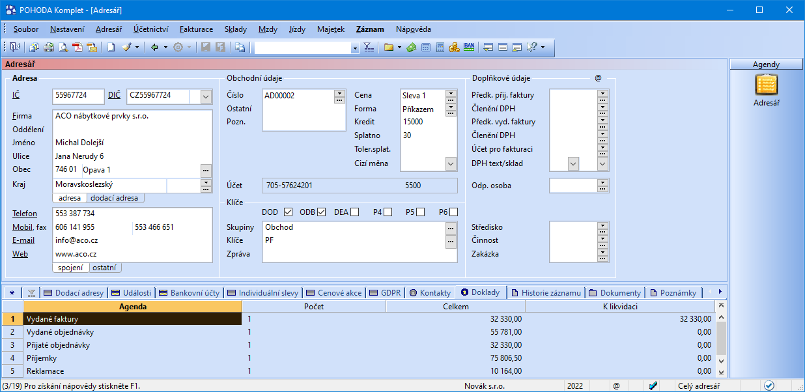Switch to the Bankovní účty tab

pyautogui.click(x=190, y=293)
